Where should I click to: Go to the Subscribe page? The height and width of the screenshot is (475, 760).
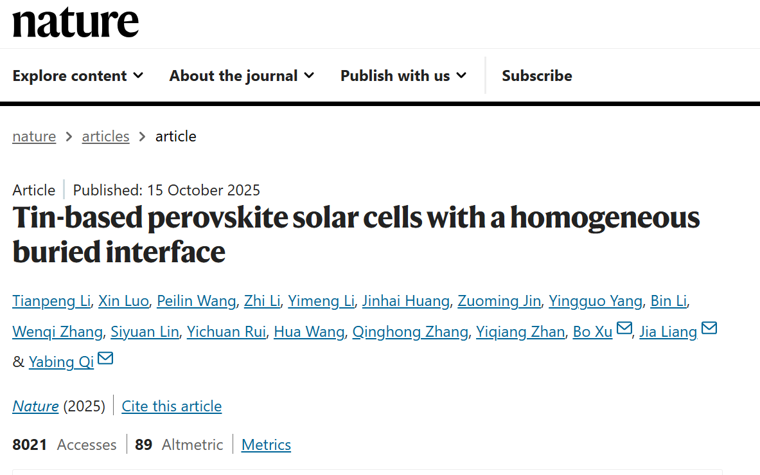pyautogui.click(x=536, y=76)
